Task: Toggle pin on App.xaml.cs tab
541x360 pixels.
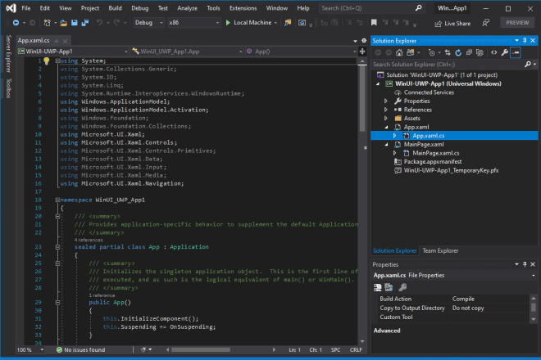Action: 57,41
